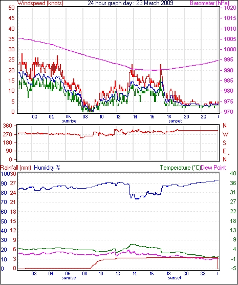Image resolution: width=238 pixels, height=285 pixels.
Task: Click the sunrise marker under wind chart
Action: [x=69, y=121]
